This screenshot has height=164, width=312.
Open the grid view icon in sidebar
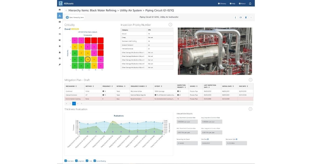tap(60, 22)
